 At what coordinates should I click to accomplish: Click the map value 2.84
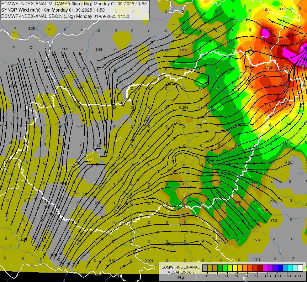tap(99, 50)
